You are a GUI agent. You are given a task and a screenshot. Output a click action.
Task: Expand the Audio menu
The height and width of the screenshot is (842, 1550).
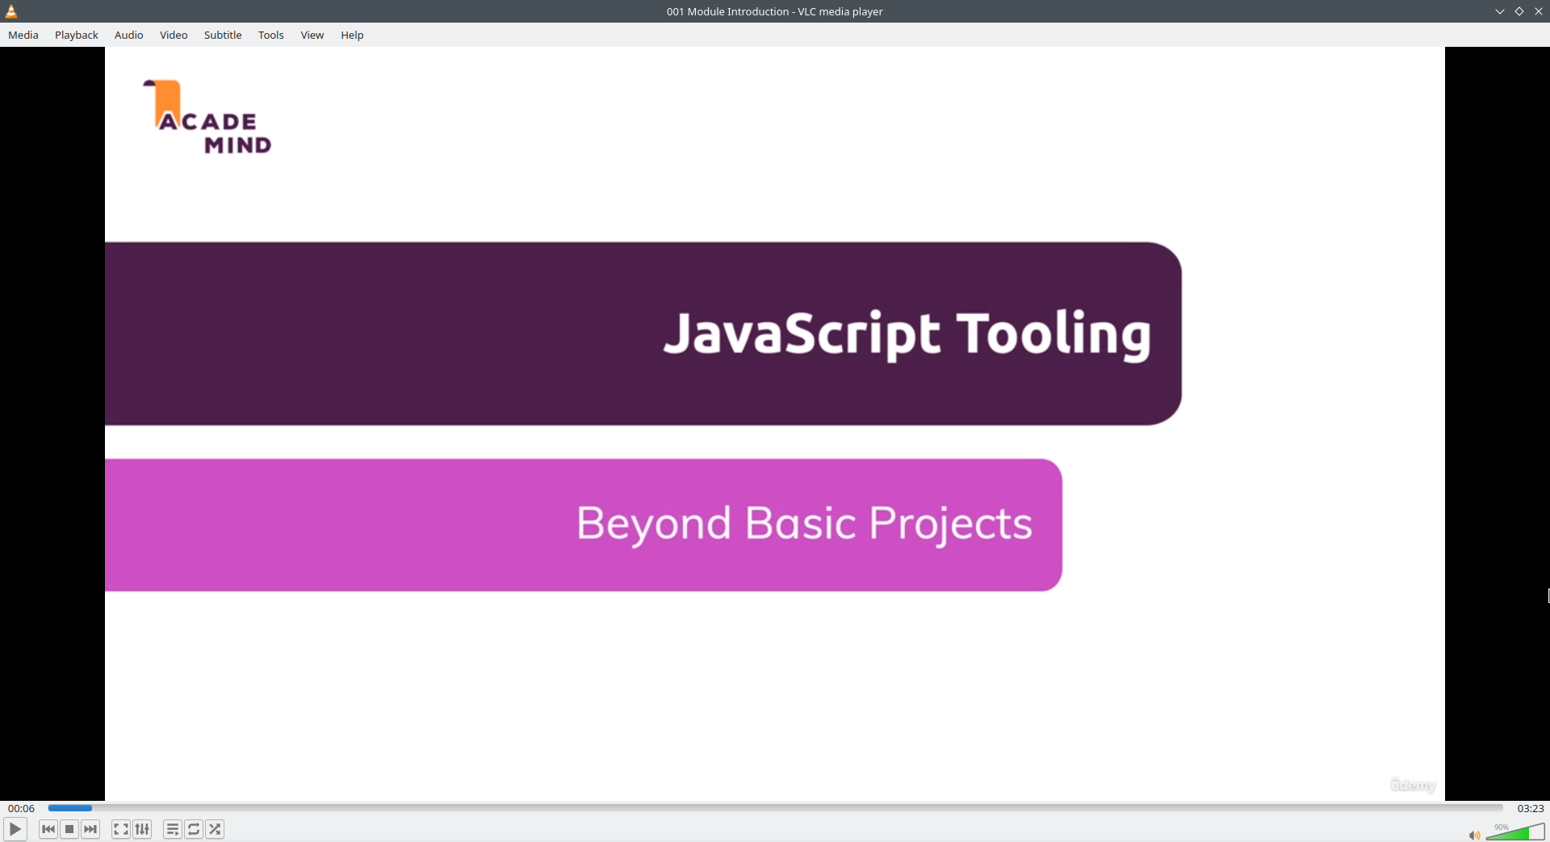pos(128,35)
